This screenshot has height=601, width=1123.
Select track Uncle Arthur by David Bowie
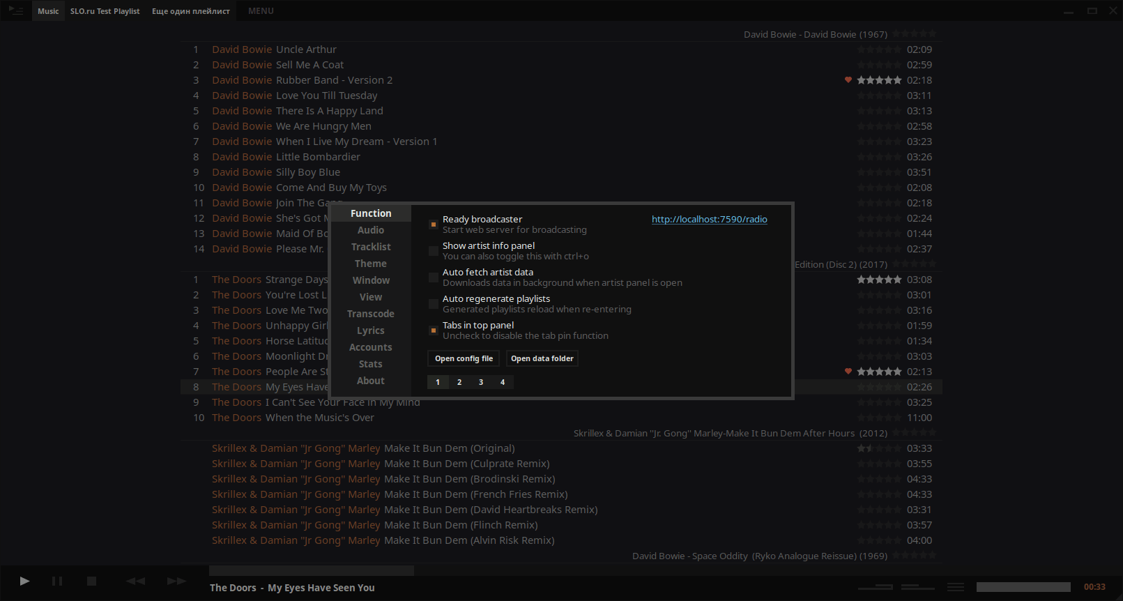tap(561, 50)
